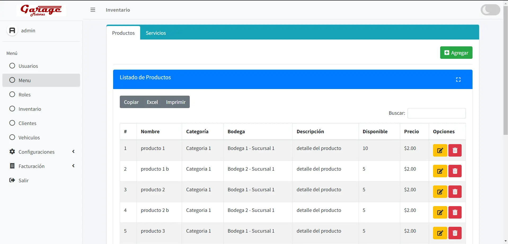This screenshot has height=244, width=508.
Task: Sort table by Disponible column header
Action: [x=375, y=131]
